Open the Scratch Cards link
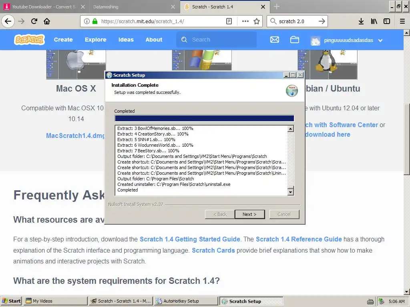Screen dimensions: 410x307 pos(213,250)
